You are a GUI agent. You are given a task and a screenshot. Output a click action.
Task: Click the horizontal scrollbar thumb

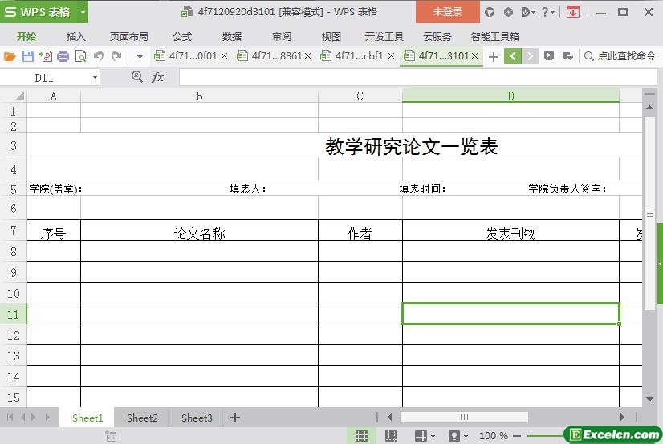click(464, 418)
